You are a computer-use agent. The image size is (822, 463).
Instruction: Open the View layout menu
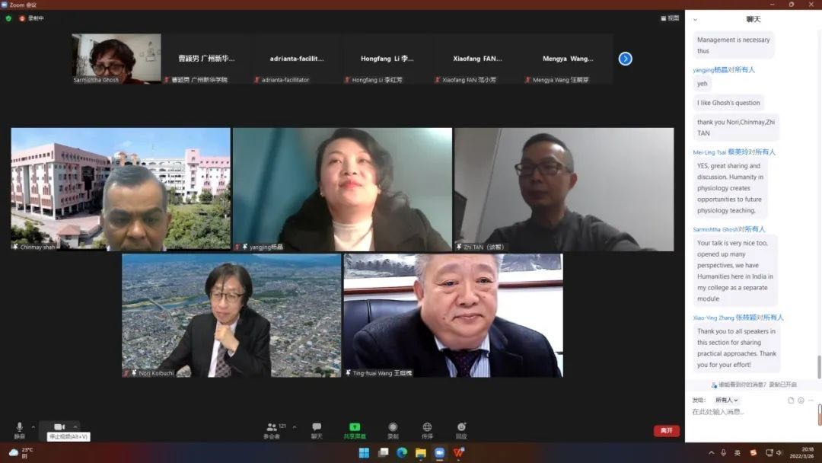click(x=669, y=18)
